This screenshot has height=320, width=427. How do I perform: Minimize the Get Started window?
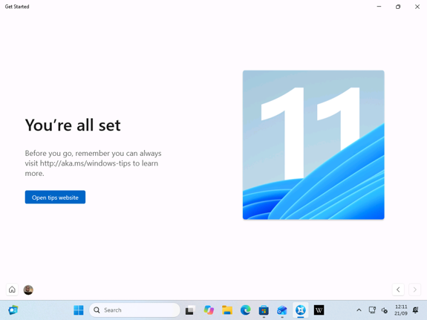point(379,7)
